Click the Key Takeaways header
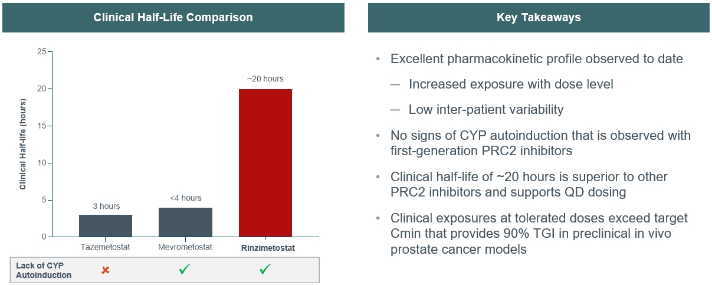 click(x=539, y=17)
